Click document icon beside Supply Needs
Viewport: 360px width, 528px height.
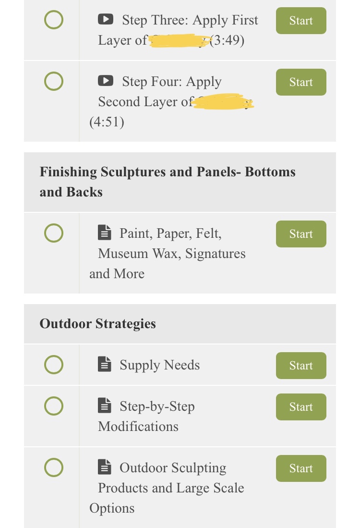(x=104, y=364)
